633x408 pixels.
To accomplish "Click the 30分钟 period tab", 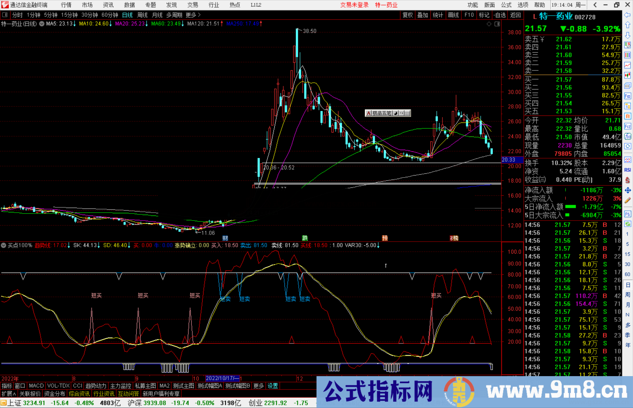I will (89, 15).
